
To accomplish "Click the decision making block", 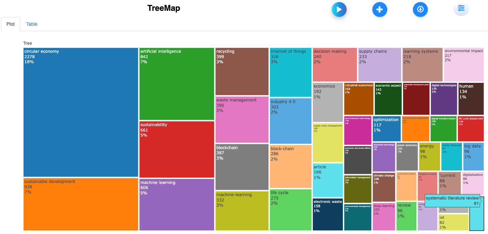I will coord(334,65).
